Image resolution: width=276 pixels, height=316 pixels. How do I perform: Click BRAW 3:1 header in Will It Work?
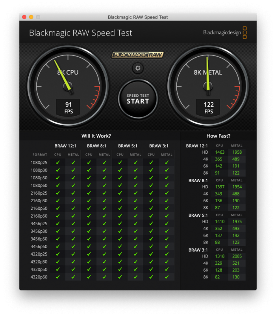pos(159,146)
